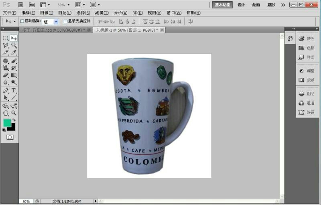
Task: Select the 3D Object Rotate tool
Action: [x=6, y=106]
